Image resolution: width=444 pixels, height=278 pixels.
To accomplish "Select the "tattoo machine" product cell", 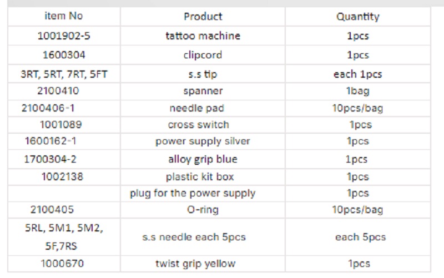I will point(203,36).
